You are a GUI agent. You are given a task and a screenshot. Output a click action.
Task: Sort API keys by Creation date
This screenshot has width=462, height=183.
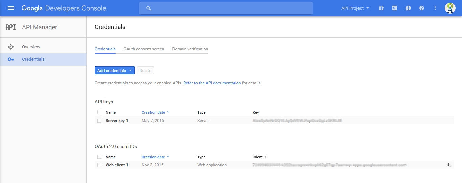(x=156, y=112)
